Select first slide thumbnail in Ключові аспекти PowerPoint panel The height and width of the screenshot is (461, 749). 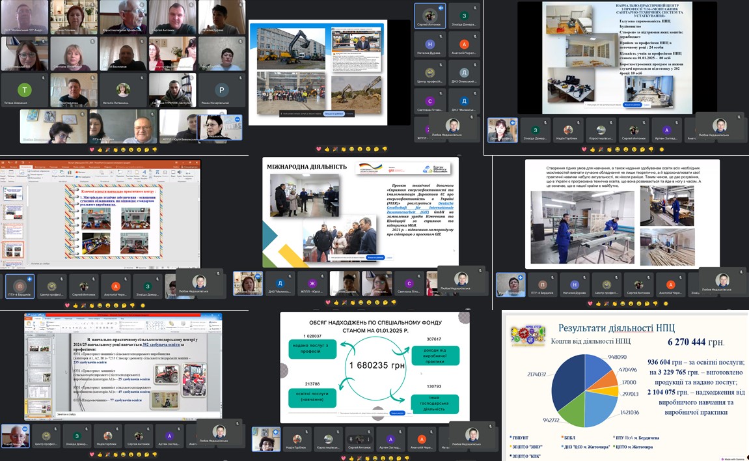13,193
